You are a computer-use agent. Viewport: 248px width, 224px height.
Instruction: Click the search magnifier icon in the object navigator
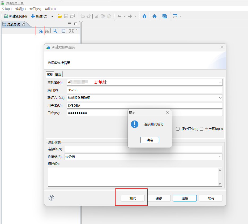[x=55, y=31]
